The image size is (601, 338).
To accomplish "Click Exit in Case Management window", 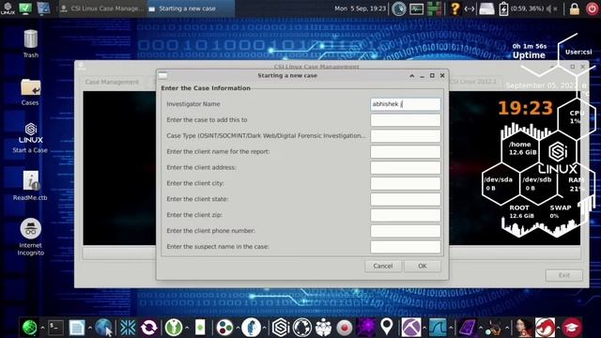I will click(x=563, y=275).
